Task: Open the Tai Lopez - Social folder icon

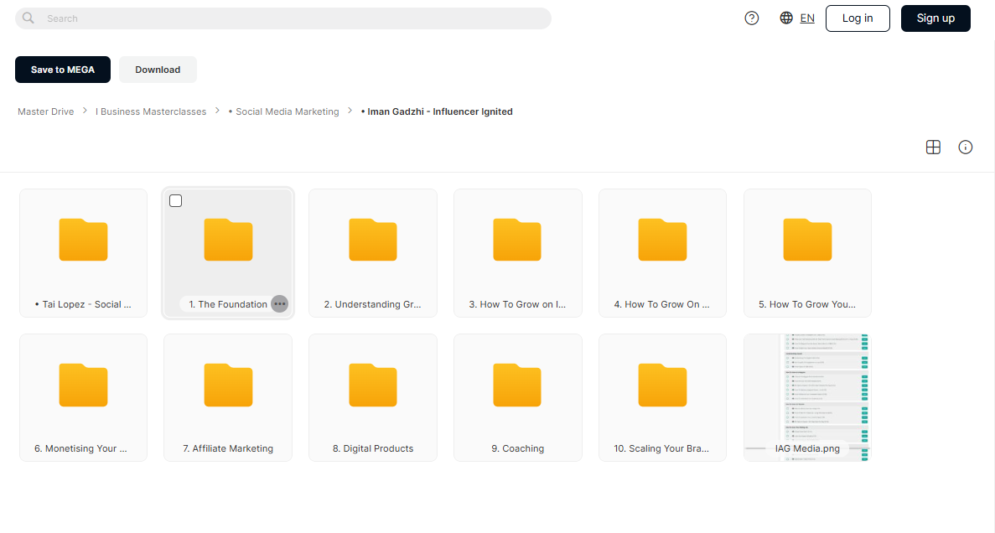Action: click(83, 240)
